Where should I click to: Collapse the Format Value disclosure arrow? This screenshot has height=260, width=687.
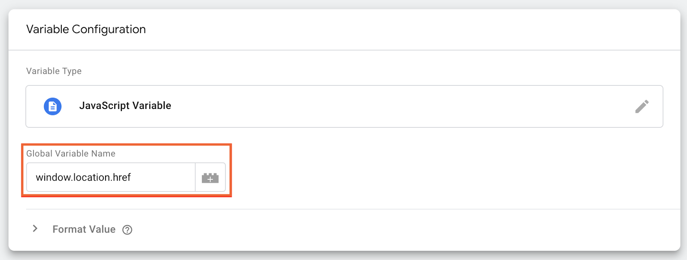pos(35,229)
